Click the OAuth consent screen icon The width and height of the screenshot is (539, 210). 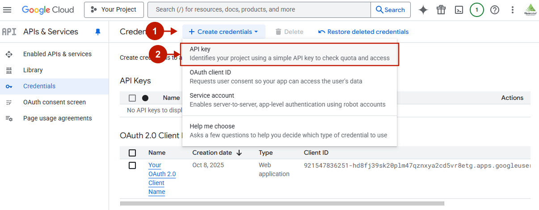coord(9,102)
